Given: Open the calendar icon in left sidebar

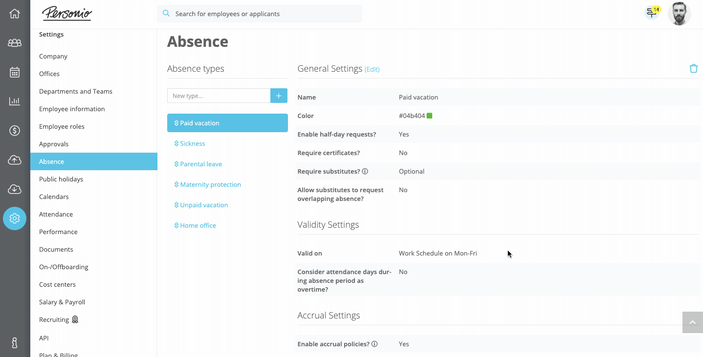Looking at the screenshot, I should [15, 72].
